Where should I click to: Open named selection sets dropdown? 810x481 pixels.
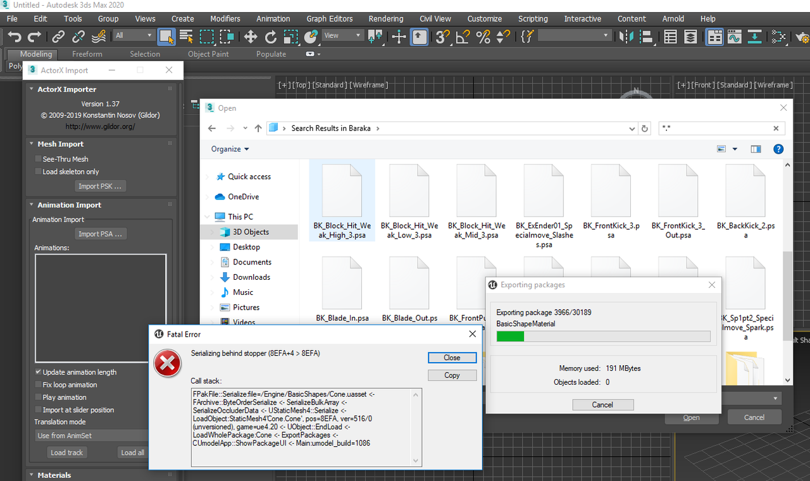[x=575, y=35]
